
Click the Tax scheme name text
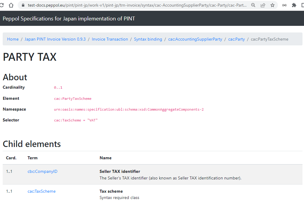(x=111, y=191)
